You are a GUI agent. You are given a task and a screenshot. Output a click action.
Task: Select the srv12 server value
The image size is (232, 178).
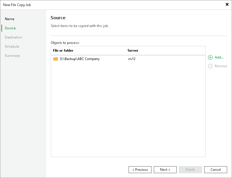coord(131,59)
